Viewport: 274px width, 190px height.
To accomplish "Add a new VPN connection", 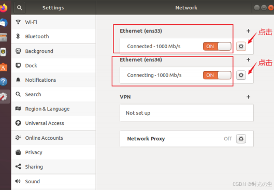I will pyautogui.click(x=248, y=97).
